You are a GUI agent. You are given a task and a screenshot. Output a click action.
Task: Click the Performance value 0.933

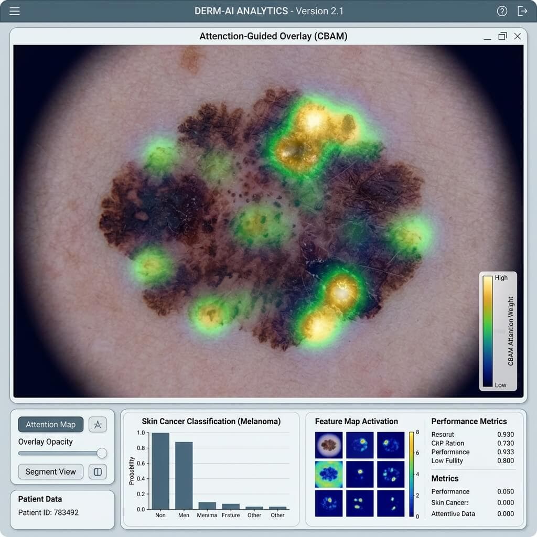click(506, 452)
